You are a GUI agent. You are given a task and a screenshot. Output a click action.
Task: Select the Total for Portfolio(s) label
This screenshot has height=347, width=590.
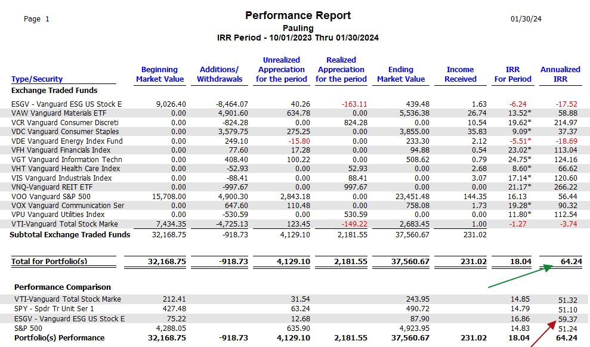(49, 261)
